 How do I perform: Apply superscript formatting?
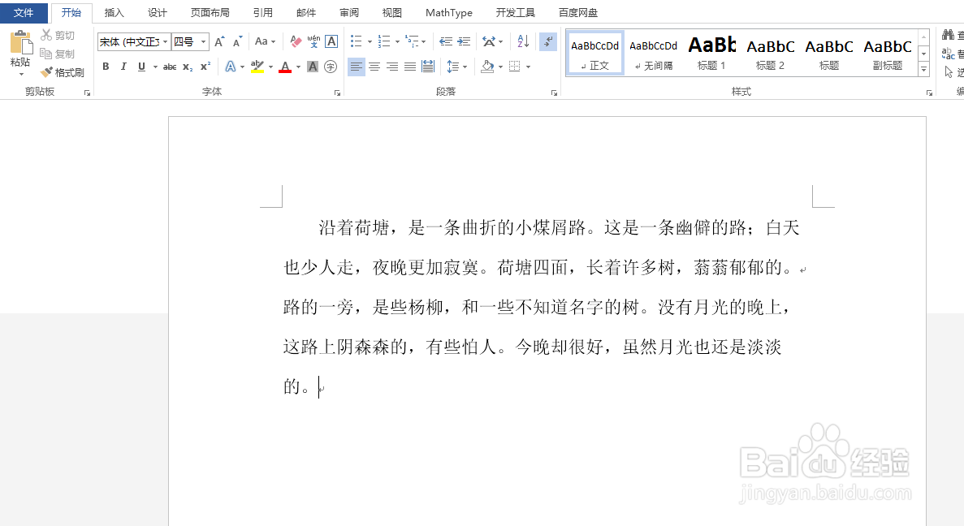pos(204,67)
